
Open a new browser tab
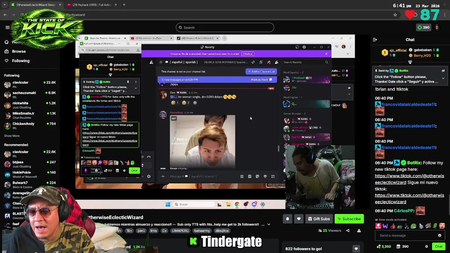pos(124,5)
